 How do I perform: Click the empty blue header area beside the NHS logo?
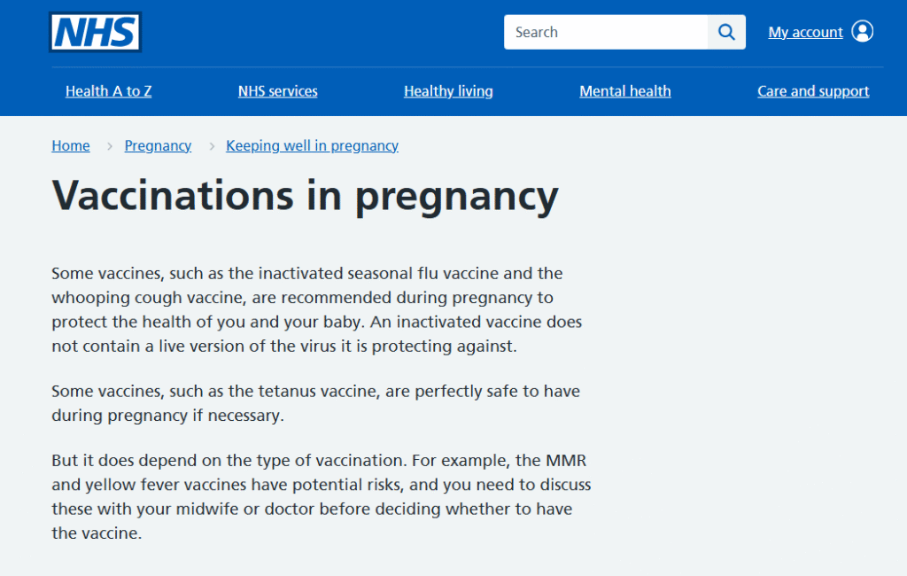319,33
